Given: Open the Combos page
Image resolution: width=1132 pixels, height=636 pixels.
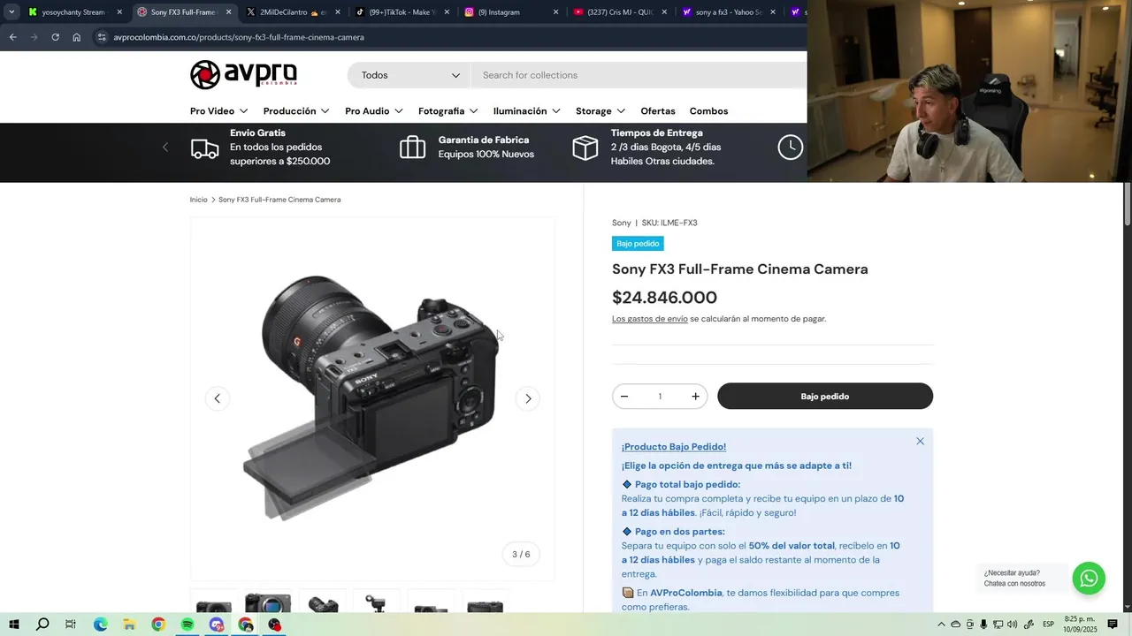Looking at the screenshot, I should coord(709,111).
